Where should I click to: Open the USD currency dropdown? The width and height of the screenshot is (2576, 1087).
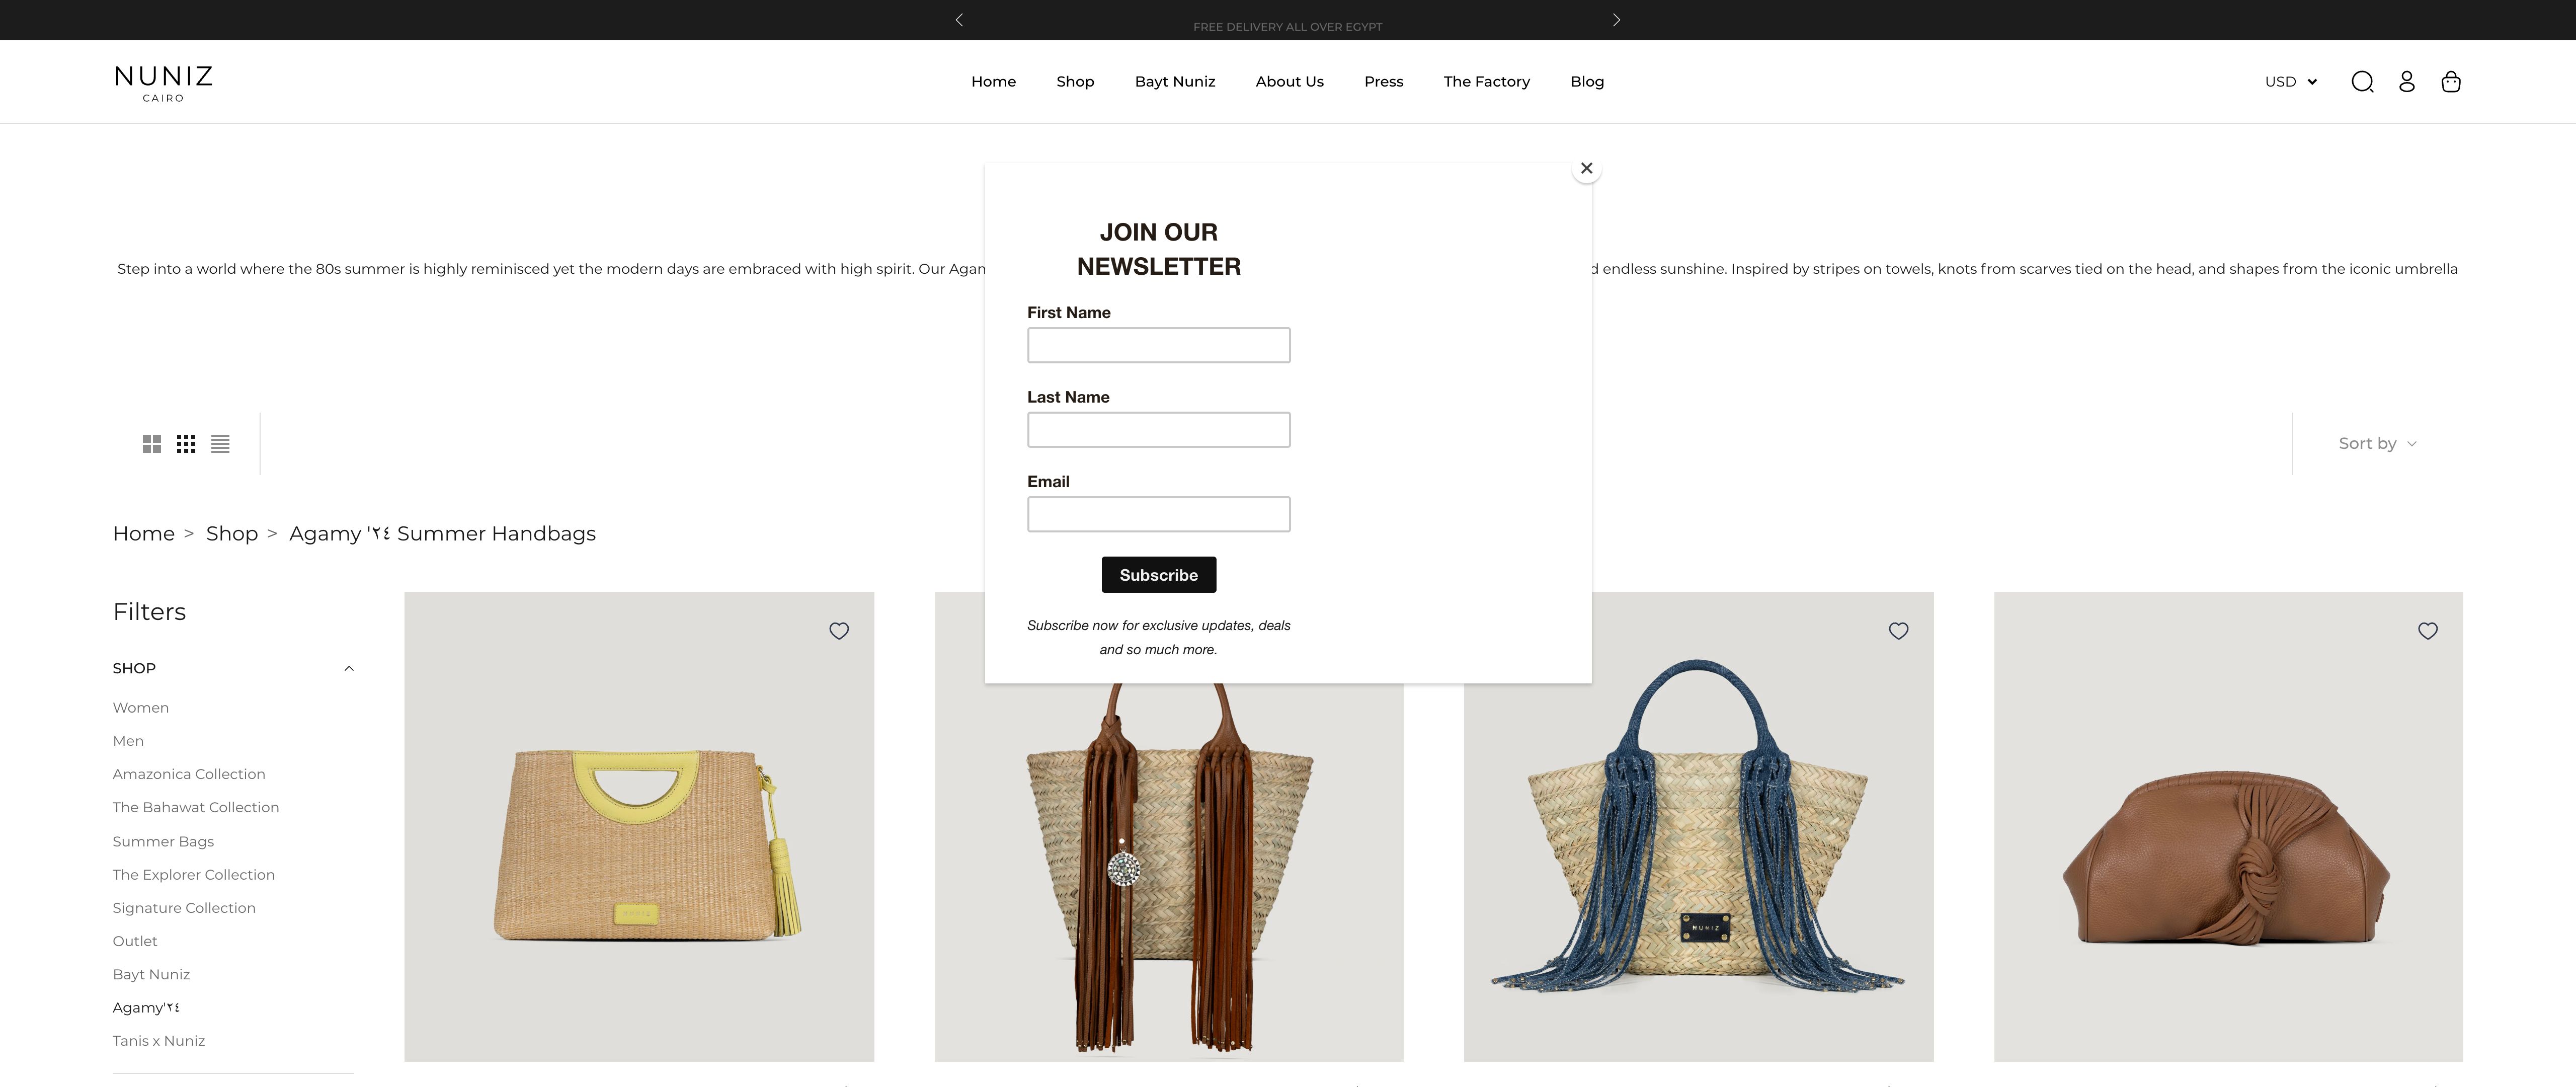[x=2290, y=82]
